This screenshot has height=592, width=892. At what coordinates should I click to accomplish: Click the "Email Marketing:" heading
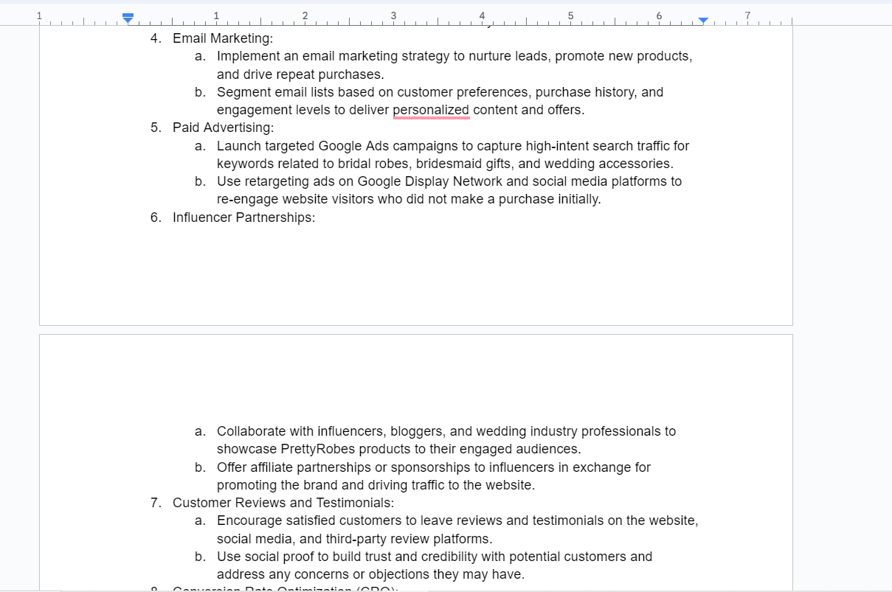tap(223, 38)
